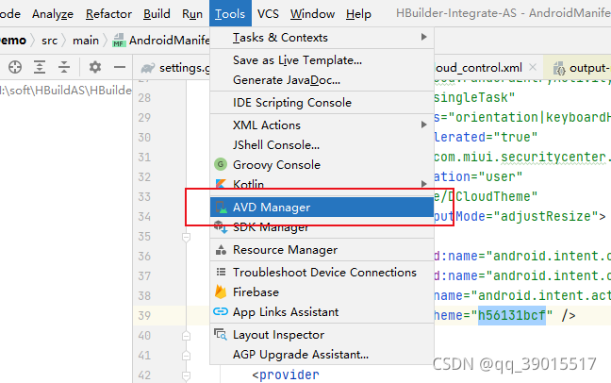Open AGP Upgrade Assistant menu item
The image size is (611, 383).
[x=322, y=355]
